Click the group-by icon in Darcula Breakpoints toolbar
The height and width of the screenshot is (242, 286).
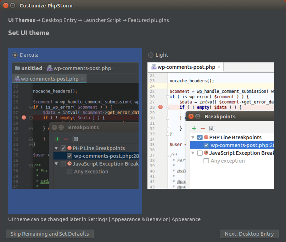click(75, 139)
